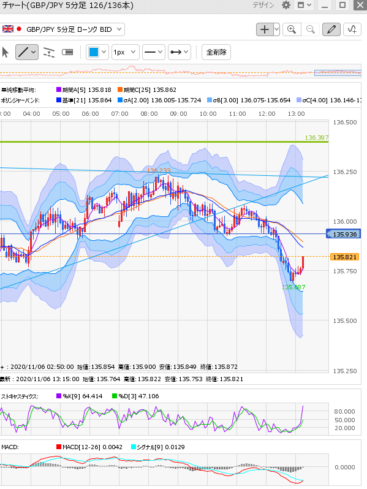
Task: Click the green %D[3] color square
Action: 115,396
